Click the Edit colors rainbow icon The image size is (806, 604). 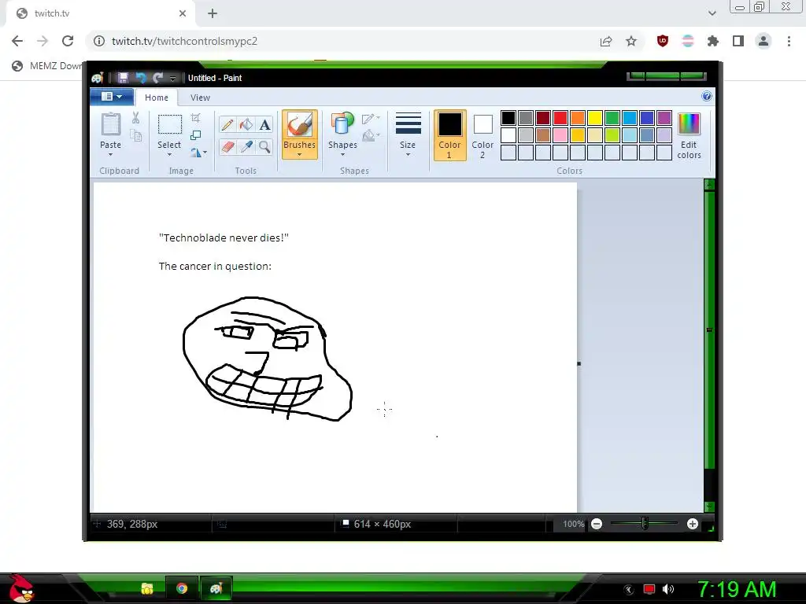click(689, 124)
